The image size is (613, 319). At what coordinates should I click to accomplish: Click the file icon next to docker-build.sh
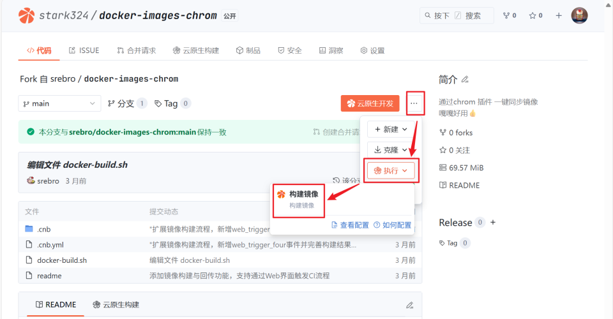29,260
